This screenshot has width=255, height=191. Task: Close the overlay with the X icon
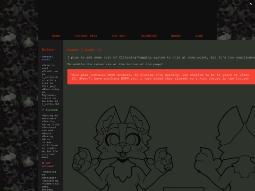251,4
